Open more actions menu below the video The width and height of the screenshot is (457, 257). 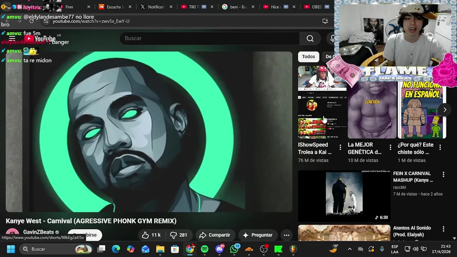pyautogui.click(x=286, y=235)
